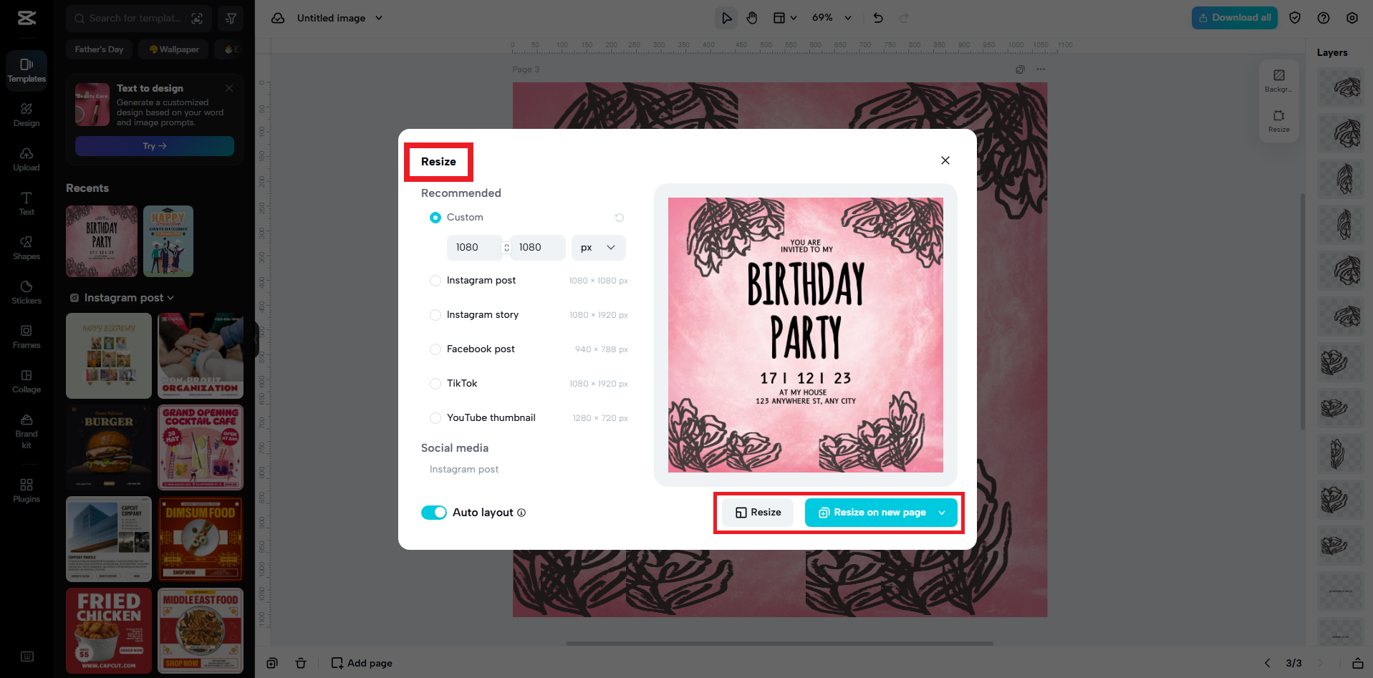Open the Plugins sidebar panel
This screenshot has height=678, width=1373.
pos(27,490)
